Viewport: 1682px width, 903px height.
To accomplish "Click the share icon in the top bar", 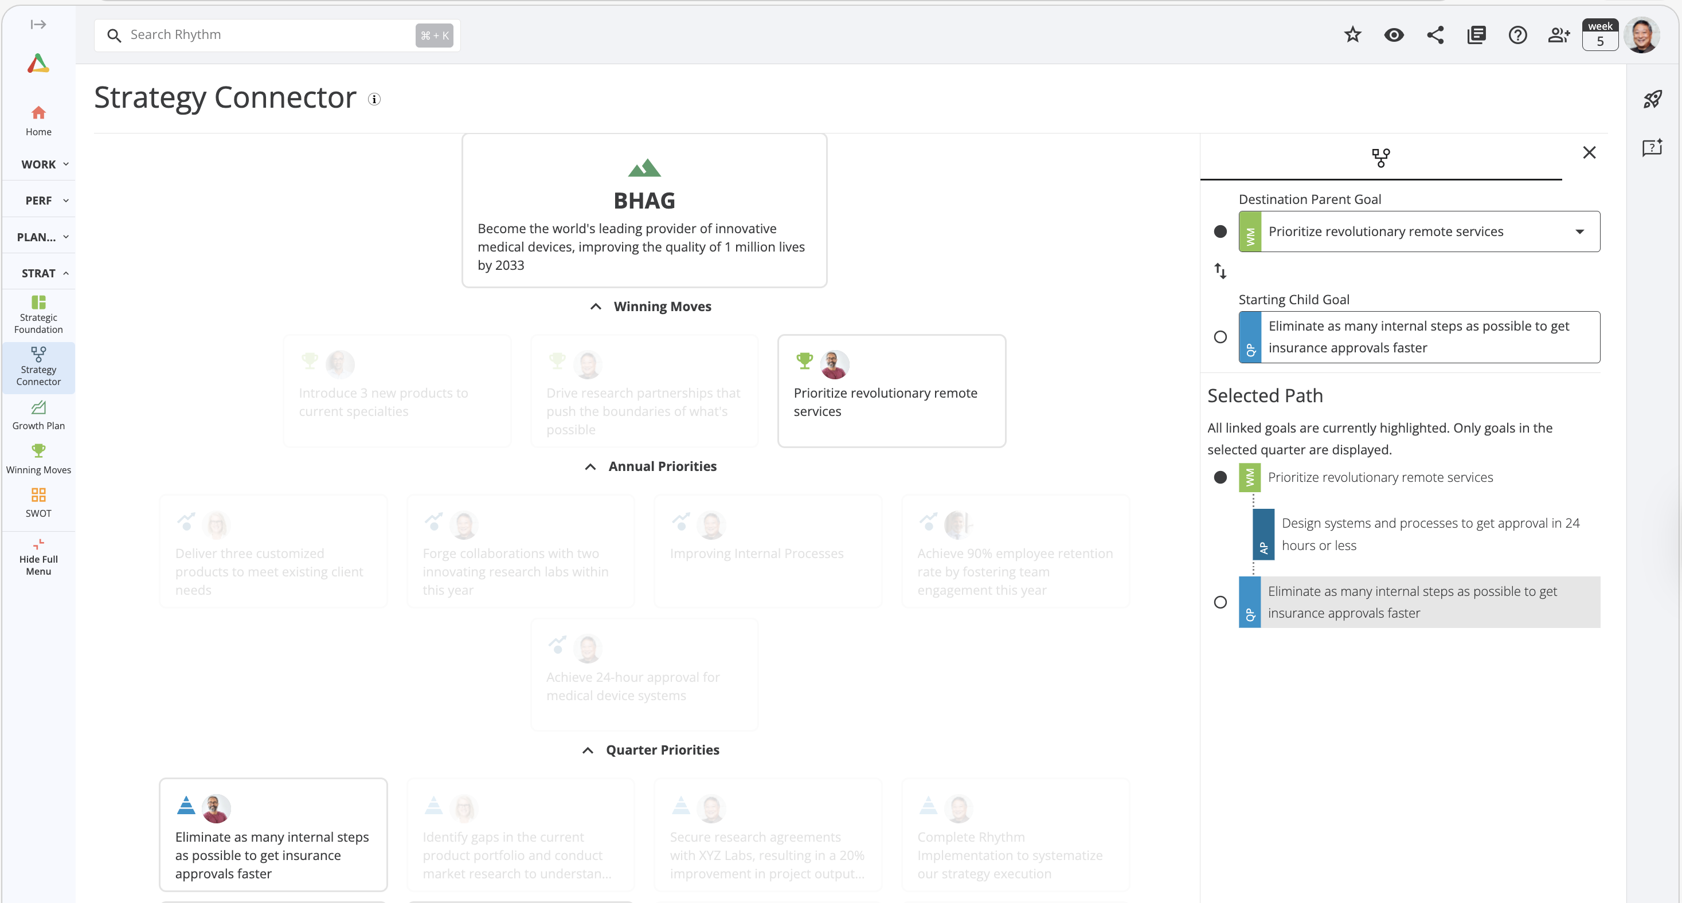I will [1435, 34].
